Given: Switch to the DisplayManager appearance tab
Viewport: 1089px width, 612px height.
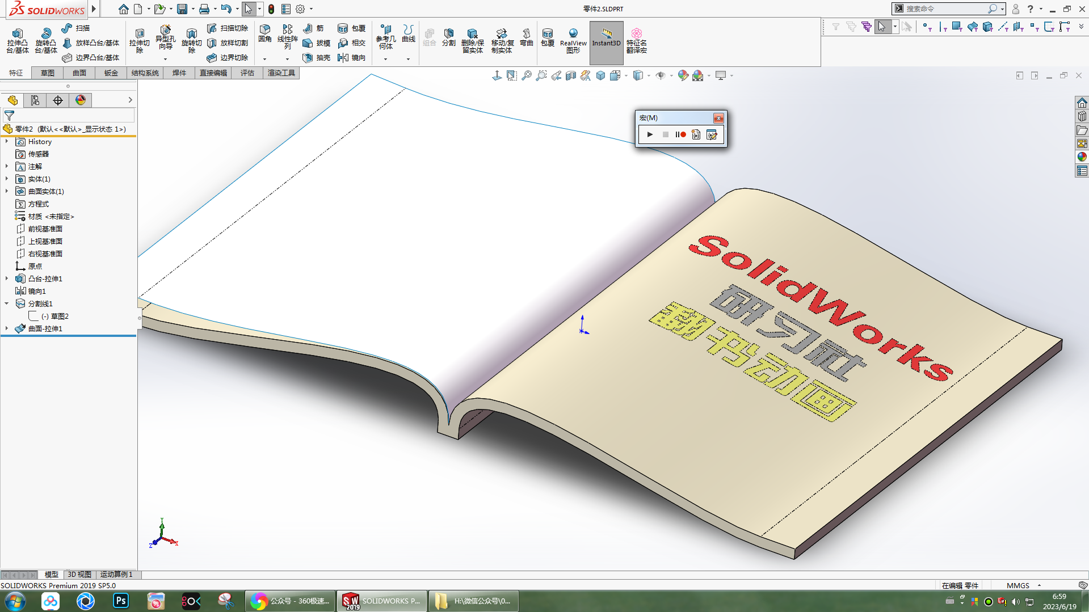Looking at the screenshot, I should coord(81,100).
